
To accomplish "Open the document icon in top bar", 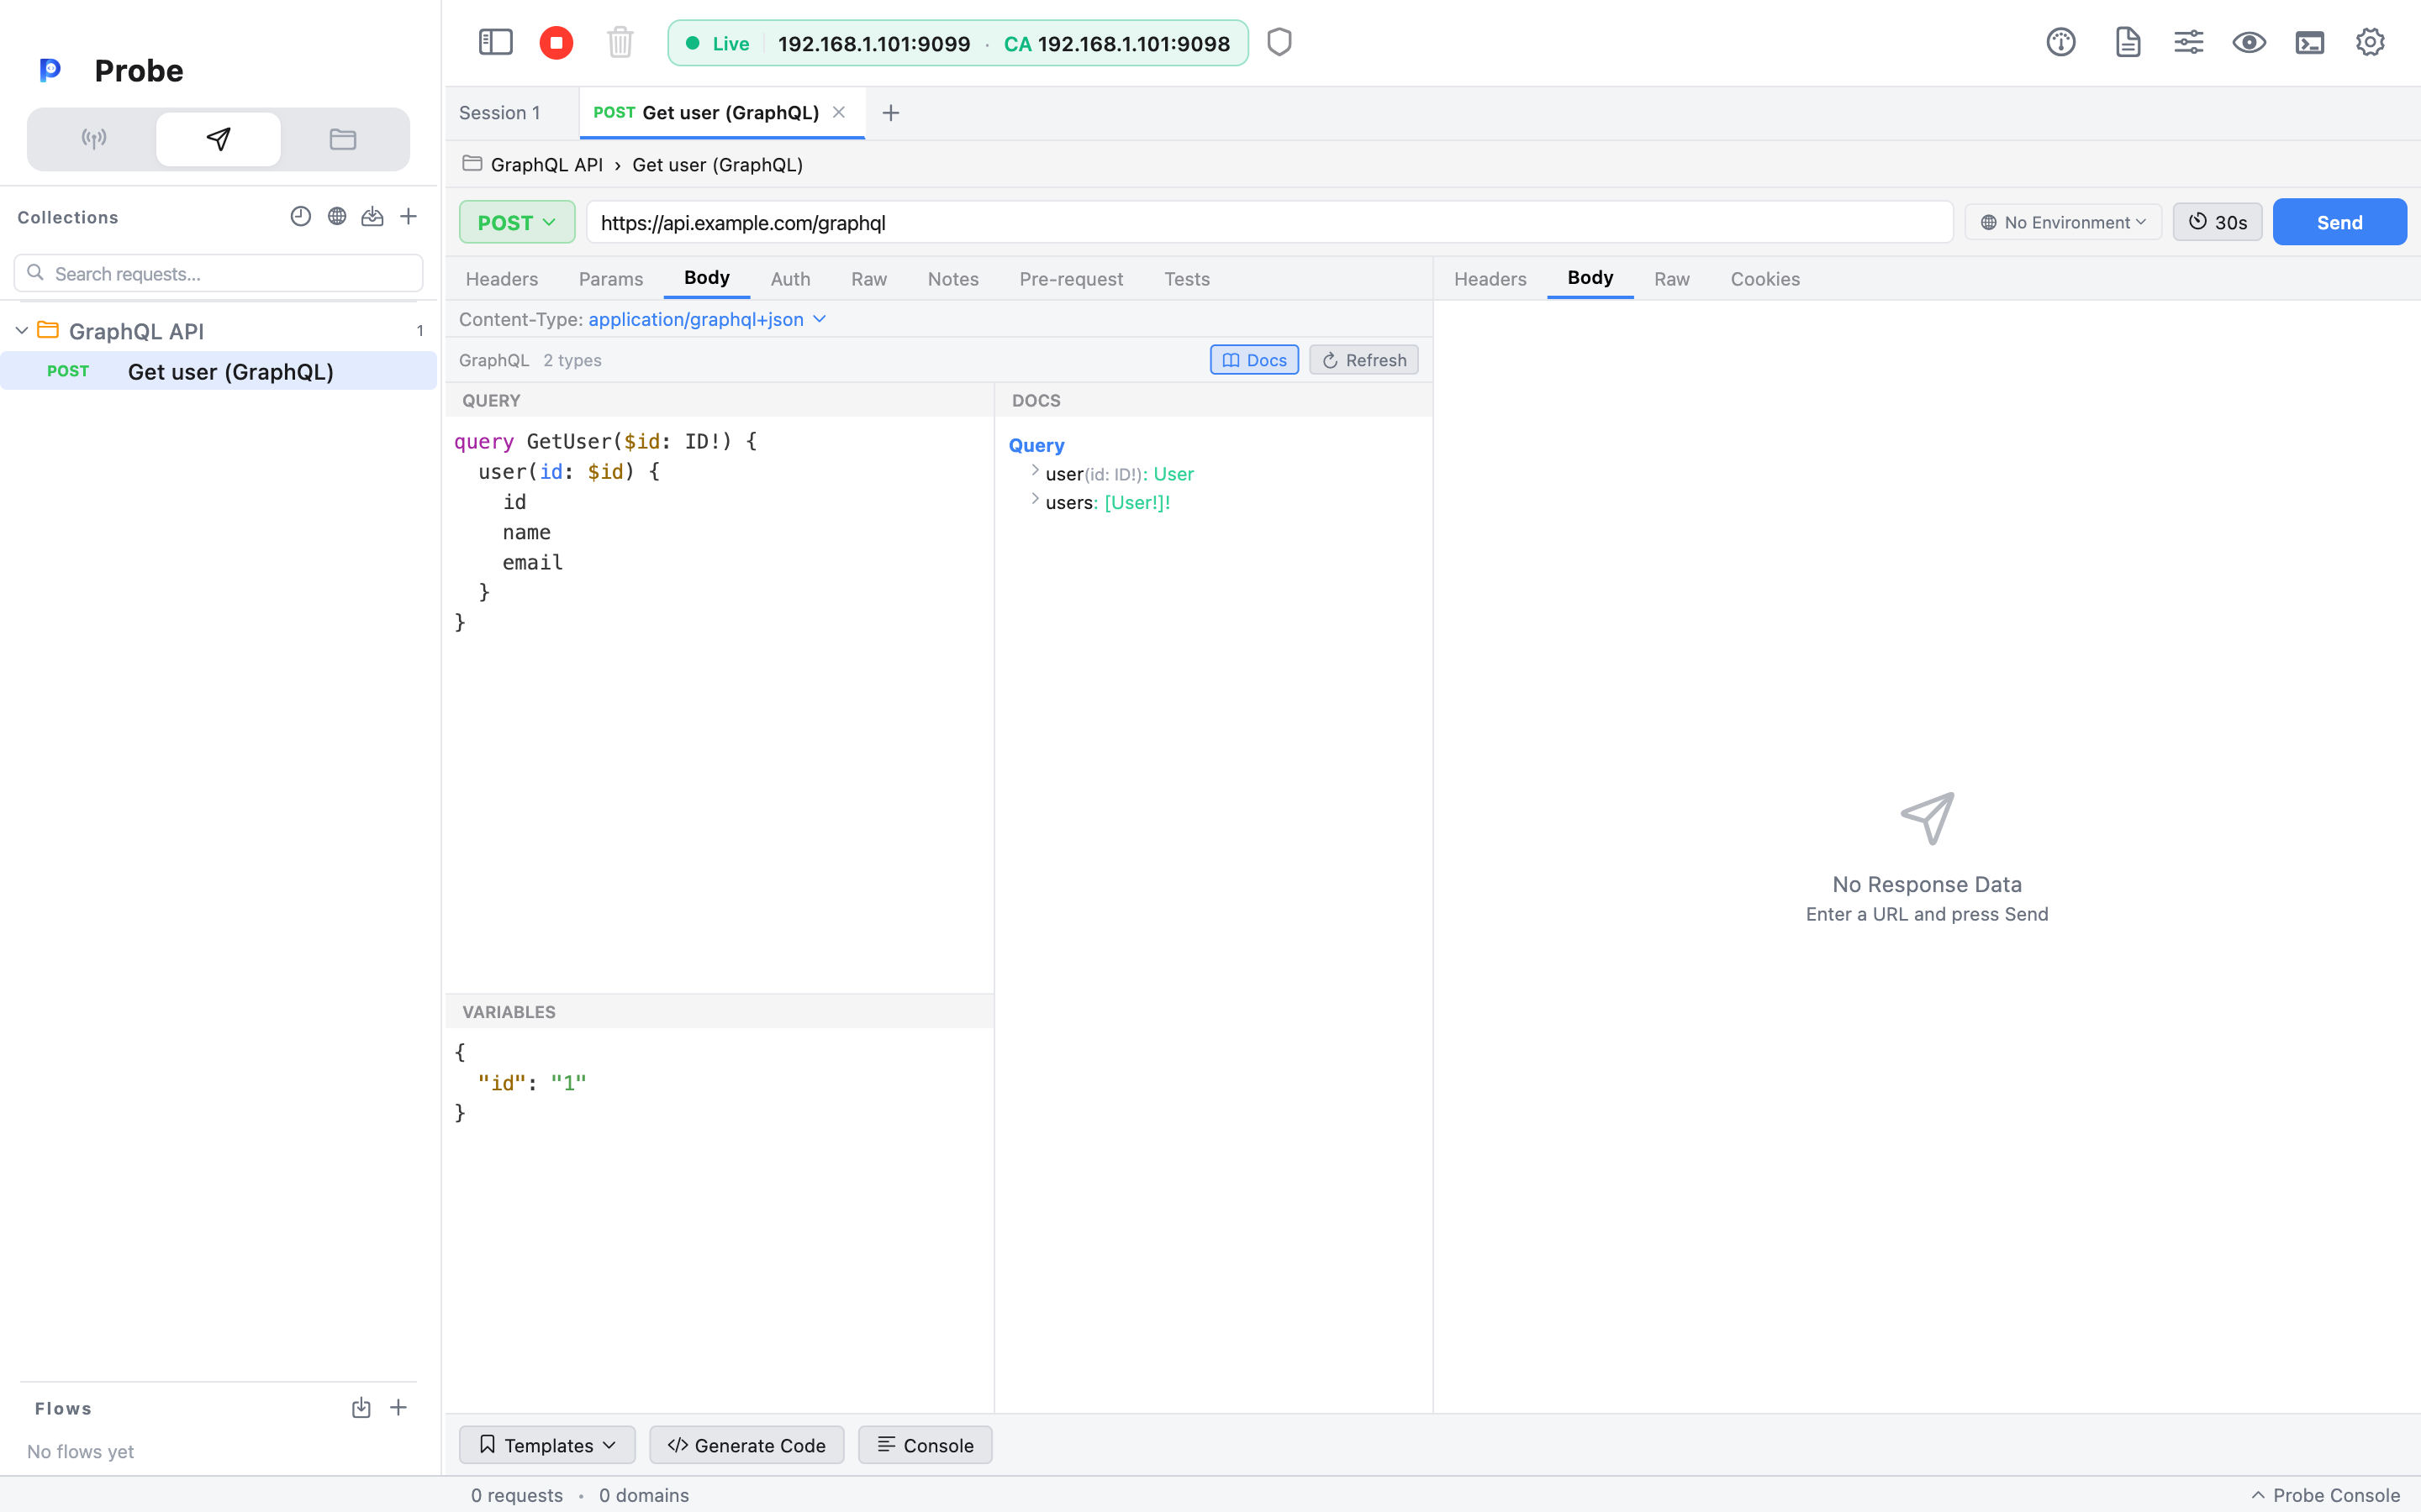I will [2128, 42].
